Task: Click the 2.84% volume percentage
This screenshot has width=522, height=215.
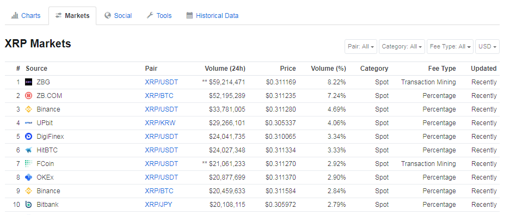Action: (x=337, y=191)
